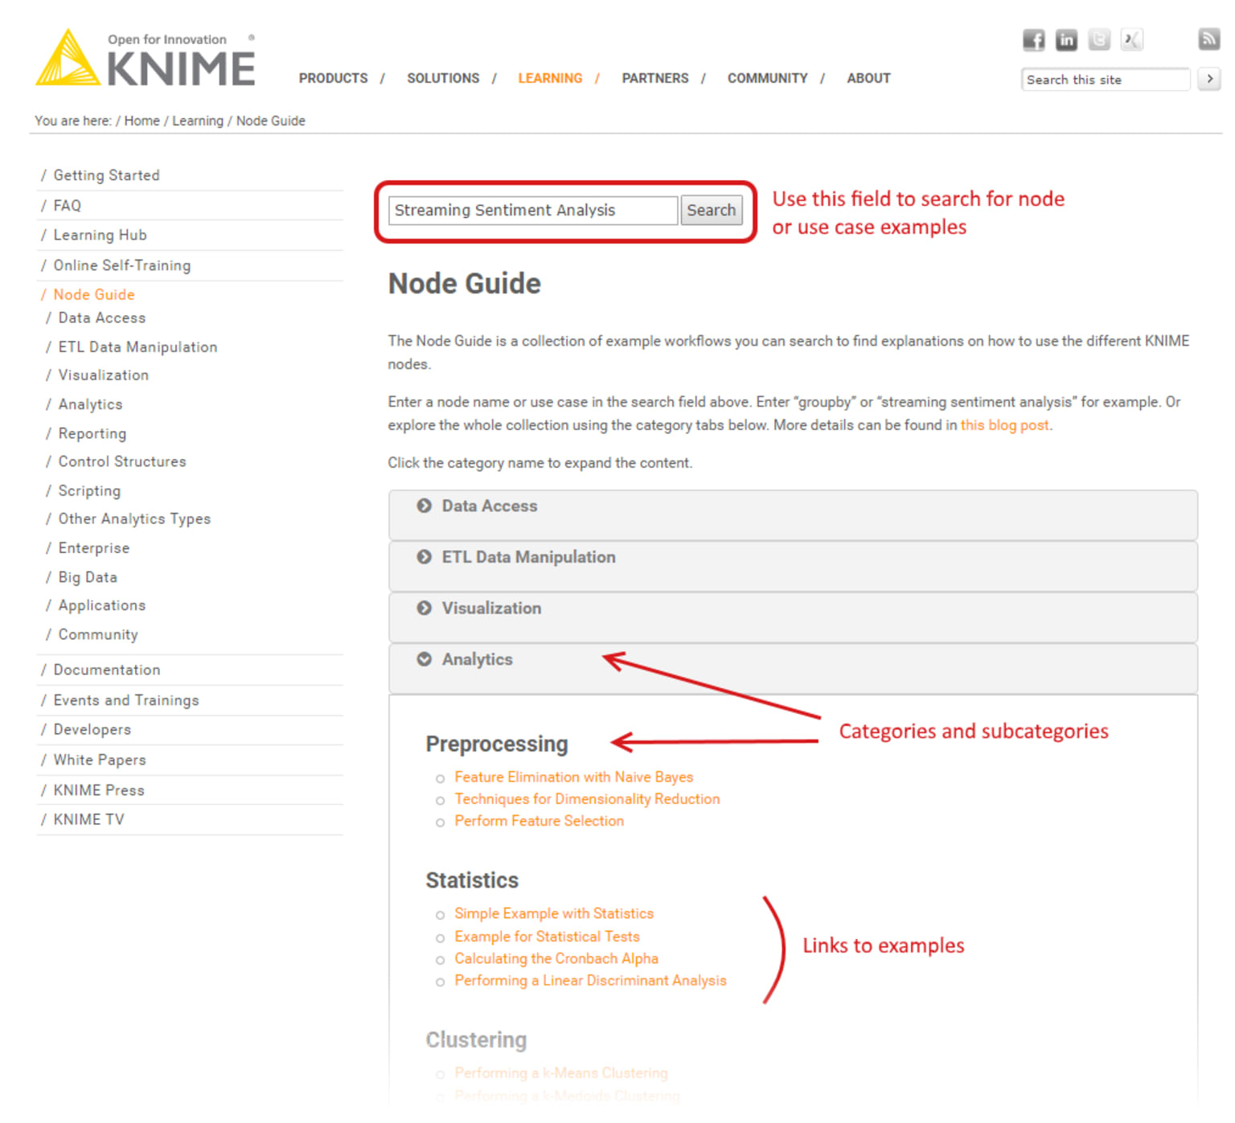This screenshot has height=1123, width=1235.
Task: Open Data Access sidebar subitem
Action: [x=101, y=318]
